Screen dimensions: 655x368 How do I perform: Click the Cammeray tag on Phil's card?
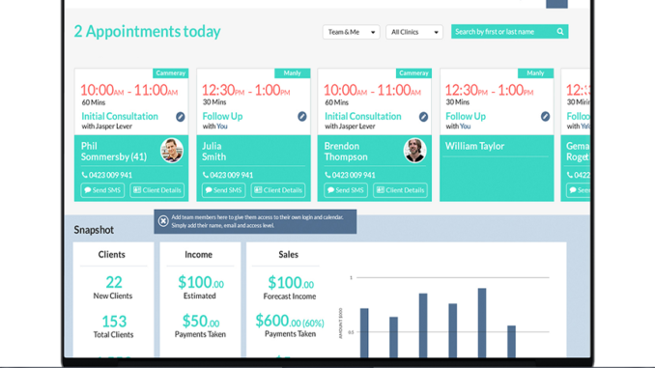[x=170, y=73]
